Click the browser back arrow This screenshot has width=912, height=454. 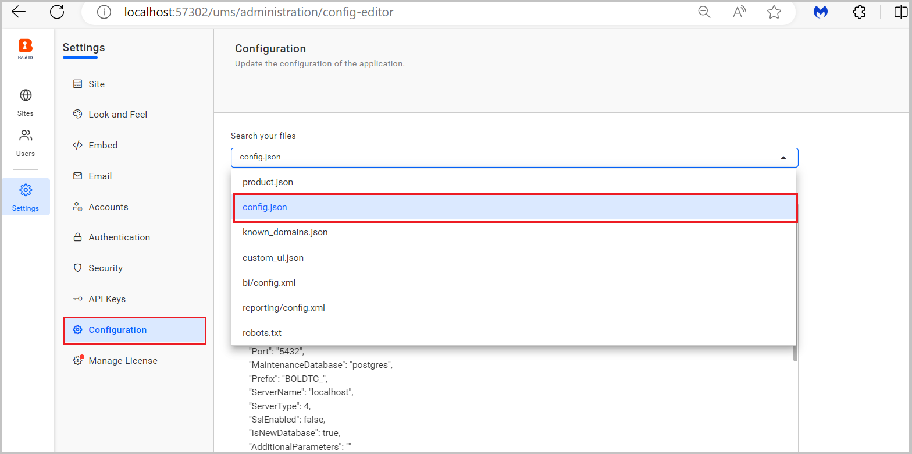pos(19,12)
